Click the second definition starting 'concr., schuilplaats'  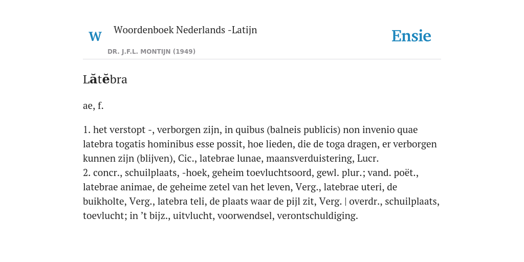(x=261, y=194)
